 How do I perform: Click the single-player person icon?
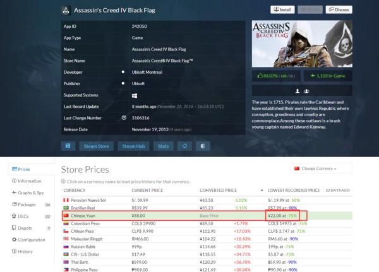(x=298, y=91)
